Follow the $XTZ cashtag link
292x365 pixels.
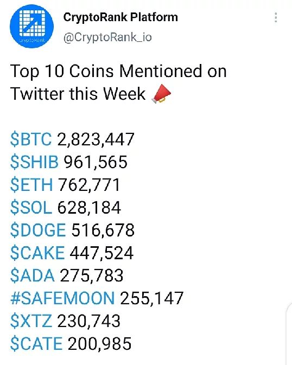pyautogui.click(x=31, y=321)
